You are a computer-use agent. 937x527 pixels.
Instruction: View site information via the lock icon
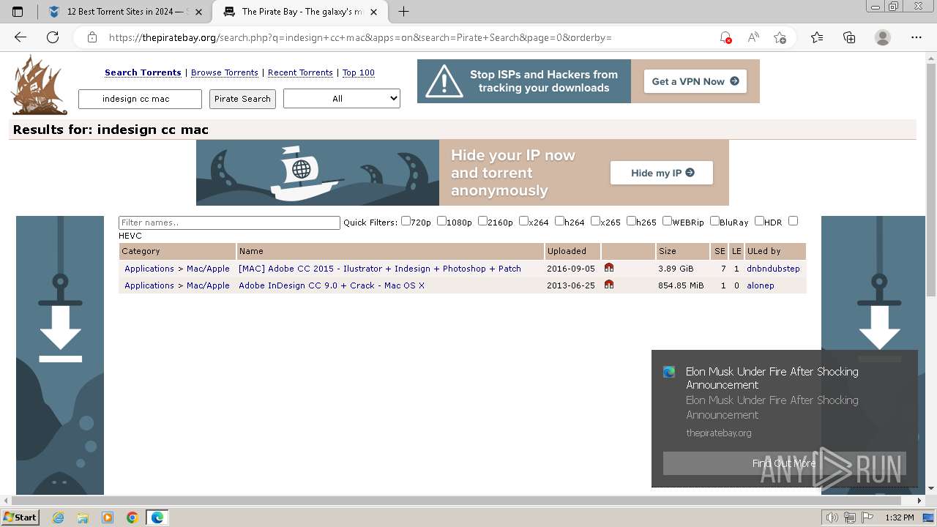pyautogui.click(x=92, y=37)
